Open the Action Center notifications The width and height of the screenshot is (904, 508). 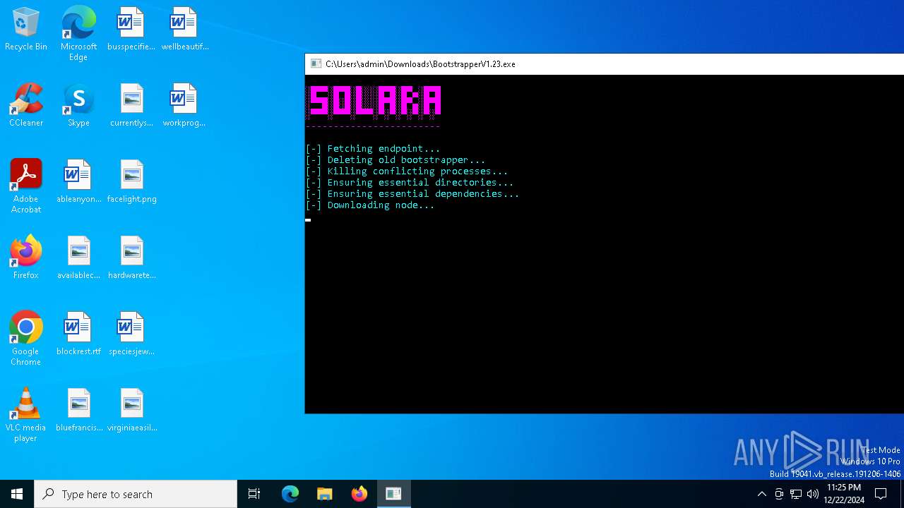click(x=881, y=494)
